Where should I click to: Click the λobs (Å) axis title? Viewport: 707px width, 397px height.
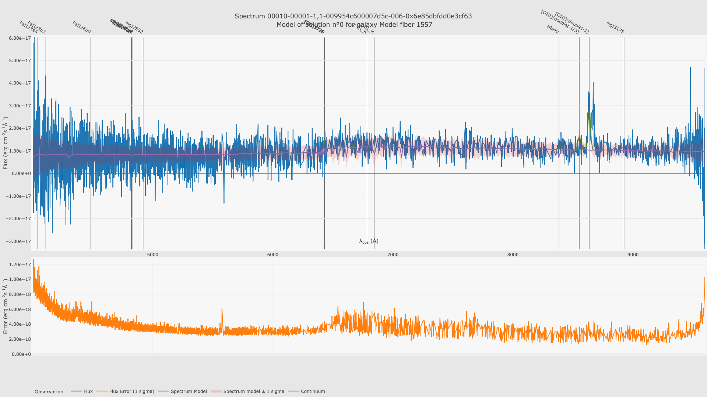pos(369,241)
